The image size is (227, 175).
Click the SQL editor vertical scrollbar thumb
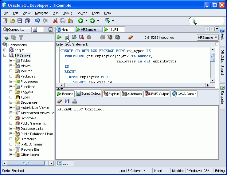click(x=212, y=57)
